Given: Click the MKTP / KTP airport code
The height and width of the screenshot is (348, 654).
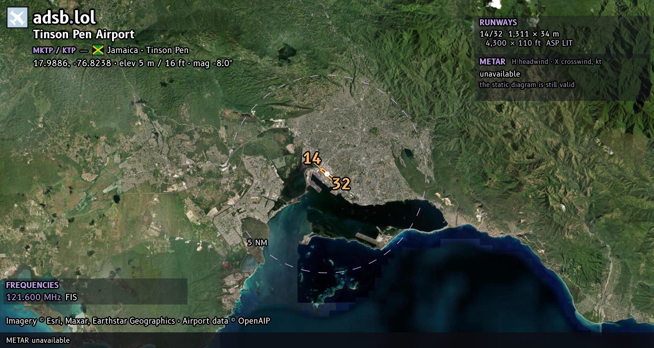Looking at the screenshot, I should tap(54, 50).
